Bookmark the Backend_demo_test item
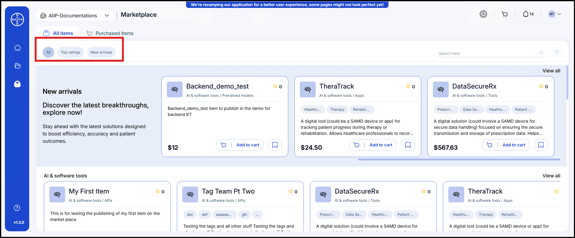 (275, 145)
